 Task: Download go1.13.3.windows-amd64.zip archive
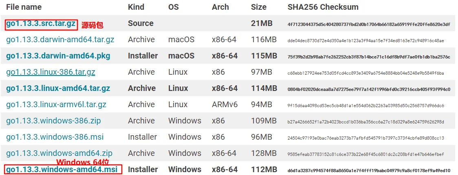[59, 153]
